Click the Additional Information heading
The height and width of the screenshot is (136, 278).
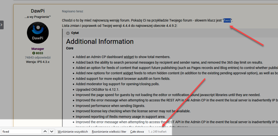[100, 42]
